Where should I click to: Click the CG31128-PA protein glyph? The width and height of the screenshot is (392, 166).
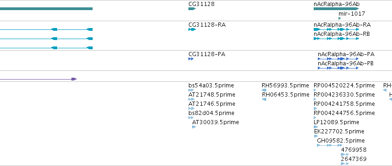click(x=191, y=59)
